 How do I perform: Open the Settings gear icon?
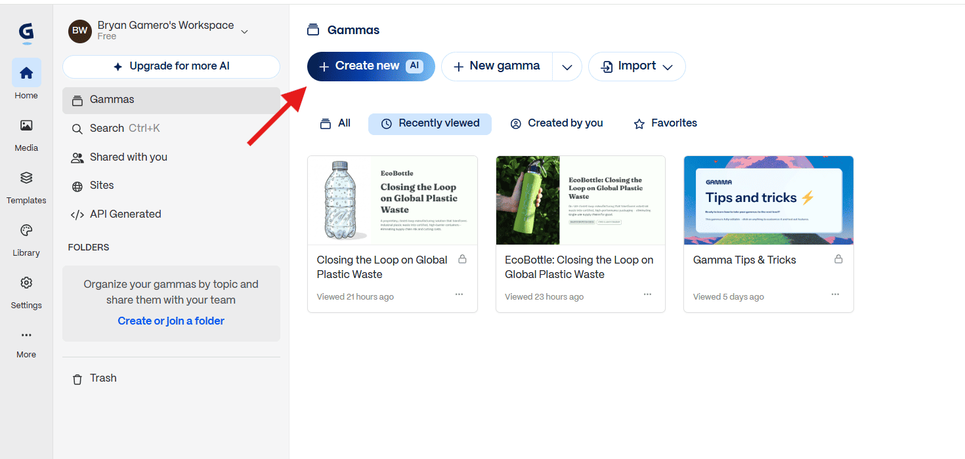26,283
